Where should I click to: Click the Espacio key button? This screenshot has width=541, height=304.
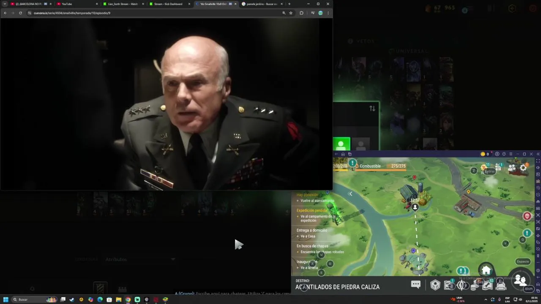(x=523, y=261)
